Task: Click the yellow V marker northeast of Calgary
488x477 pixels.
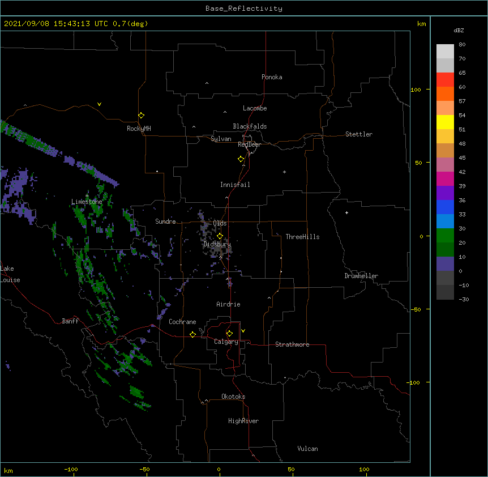Action: coord(243,331)
